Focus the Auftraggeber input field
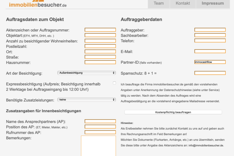The image size is (234, 156). click(x=210, y=30)
